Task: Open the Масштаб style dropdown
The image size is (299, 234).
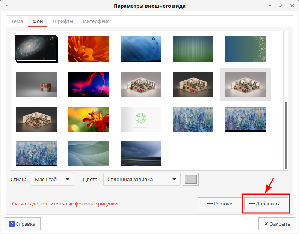Action: pyautogui.click(x=52, y=179)
